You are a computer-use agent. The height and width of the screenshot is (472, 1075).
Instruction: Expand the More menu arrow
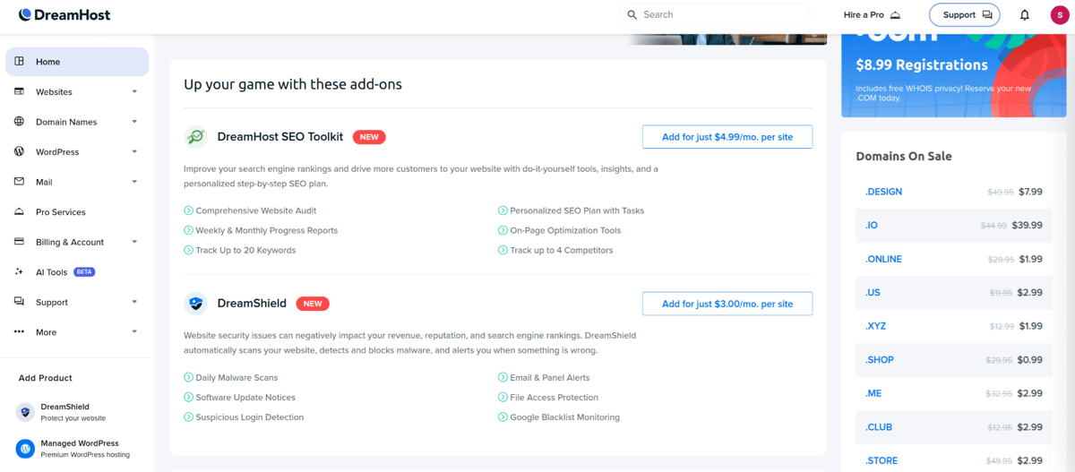pyautogui.click(x=134, y=332)
